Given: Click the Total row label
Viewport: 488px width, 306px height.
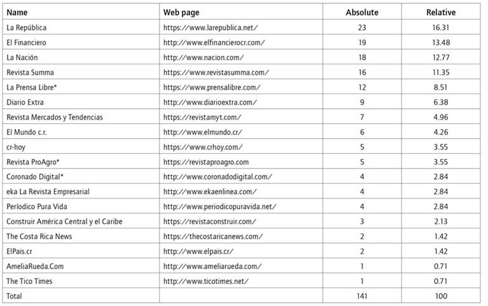Looking at the screenshot, I should point(14,296).
